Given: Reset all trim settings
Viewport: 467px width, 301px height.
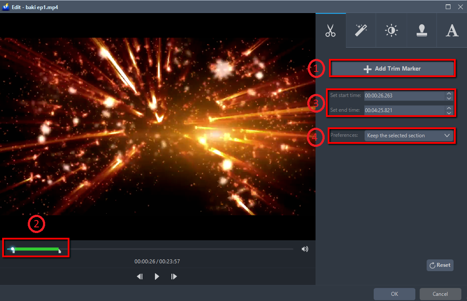Looking at the screenshot, I should pyautogui.click(x=440, y=265).
